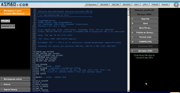180x93 pixels.
Task: Click the New file icon
Action: [x=132, y=19]
